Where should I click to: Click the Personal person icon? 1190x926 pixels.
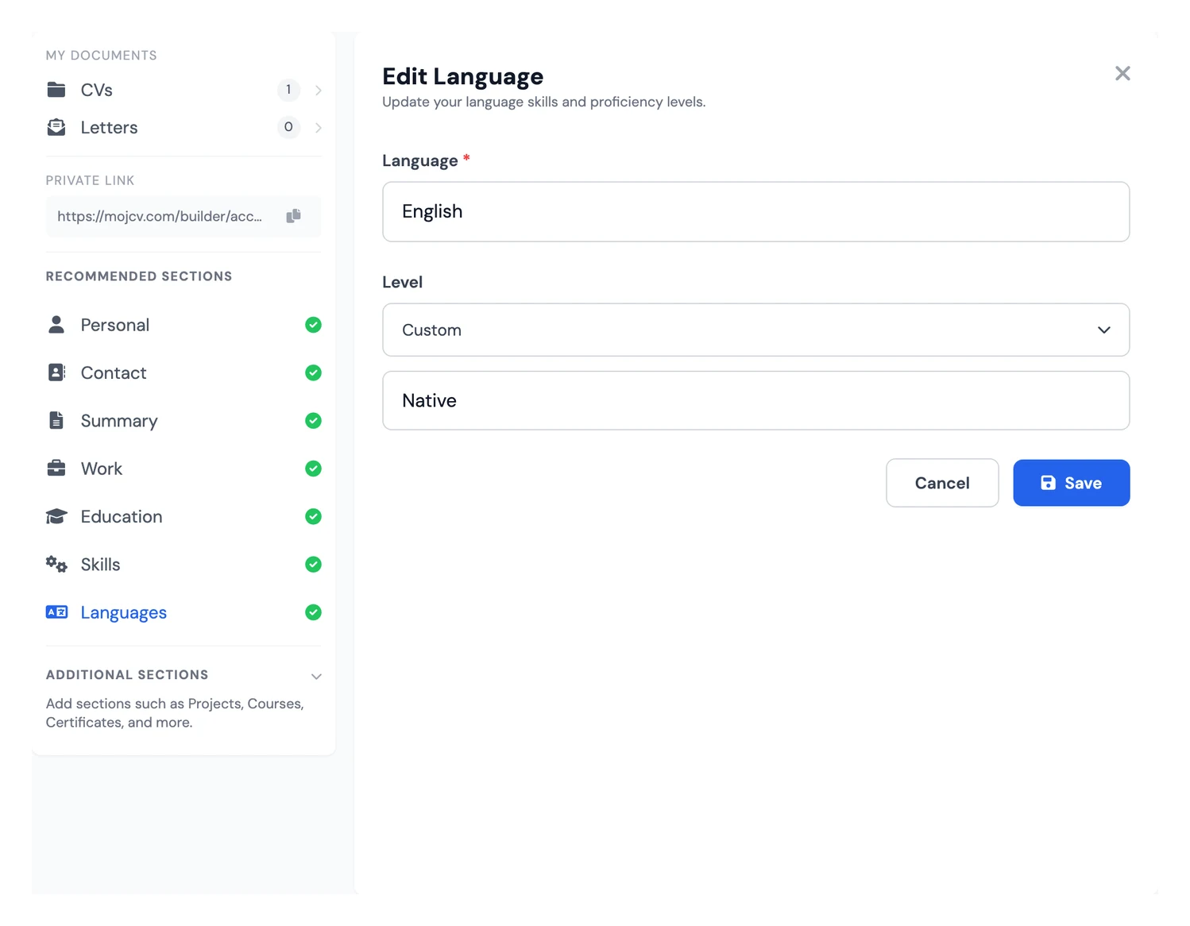pos(56,325)
